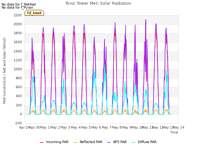
Task: Click the 1600 y-axis tick label
Action: [x=18, y=42]
